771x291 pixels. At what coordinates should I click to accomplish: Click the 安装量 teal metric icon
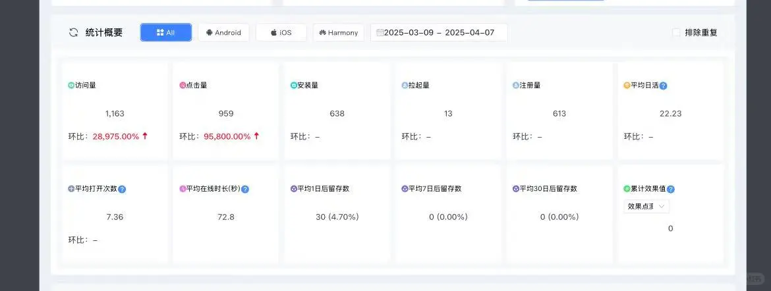click(x=293, y=85)
